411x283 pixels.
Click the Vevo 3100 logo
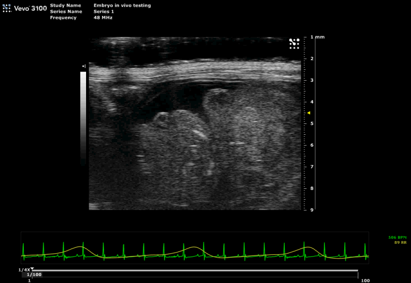(24, 9)
